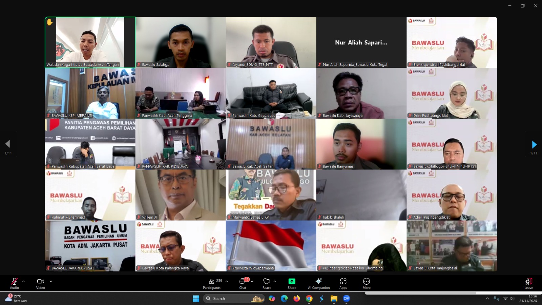Select the Waladan Yoga video tile
The image size is (542, 305).
pyautogui.click(x=90, y=42)
